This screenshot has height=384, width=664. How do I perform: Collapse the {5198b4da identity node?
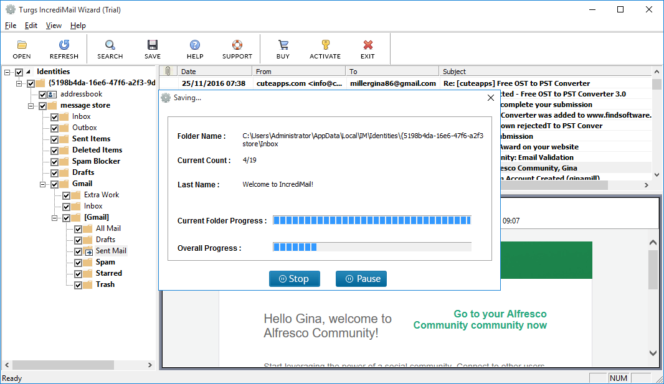[x=19, y=83]
